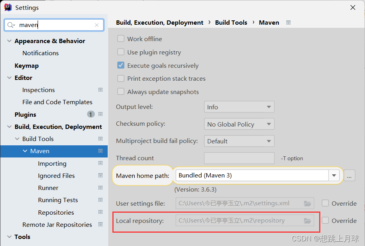365x246 pixels.
Task: Click the project-level icon next to Repositories
Action: pos(101,212)
